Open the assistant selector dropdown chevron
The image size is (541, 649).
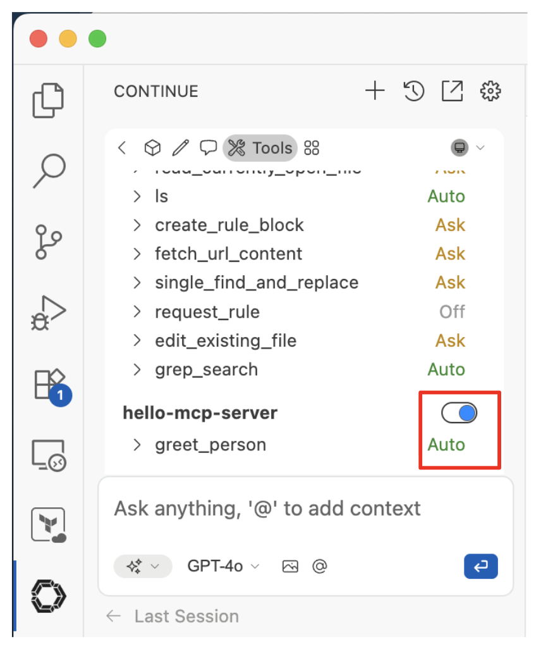coord(480,148)
